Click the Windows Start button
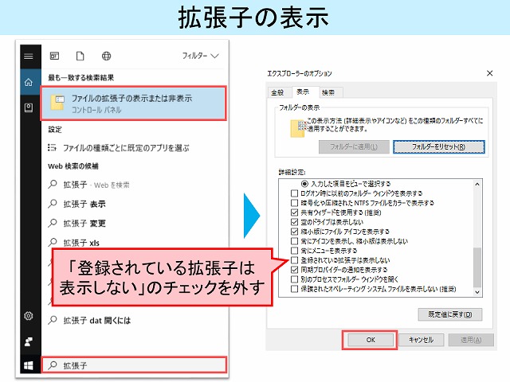The width and height of the screenshot is (510, 382). [x=29, y=366]
